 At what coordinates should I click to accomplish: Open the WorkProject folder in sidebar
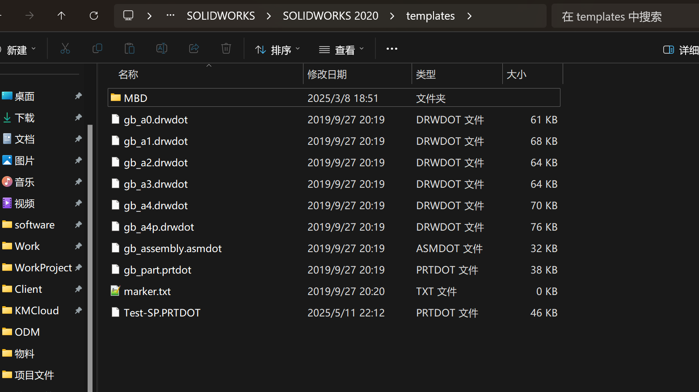43,268
